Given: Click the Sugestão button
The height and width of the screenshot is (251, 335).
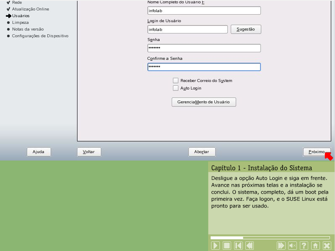Looking at the screenshot, I should [x=246, y=29].
